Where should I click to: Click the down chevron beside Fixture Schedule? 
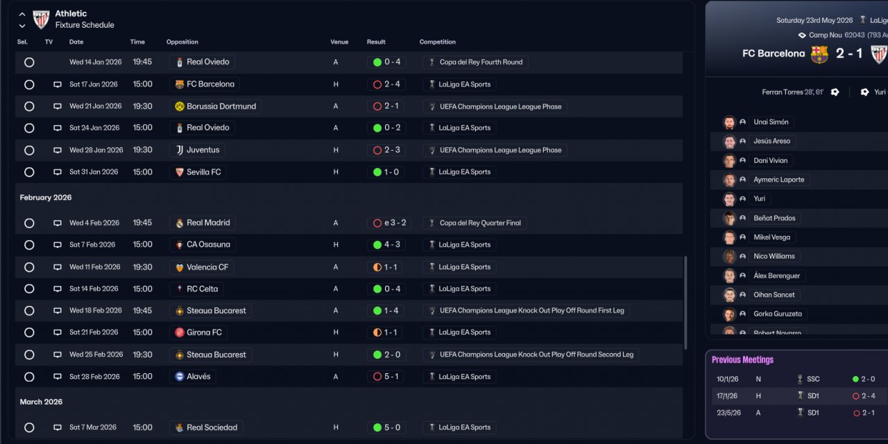point(22,26)
